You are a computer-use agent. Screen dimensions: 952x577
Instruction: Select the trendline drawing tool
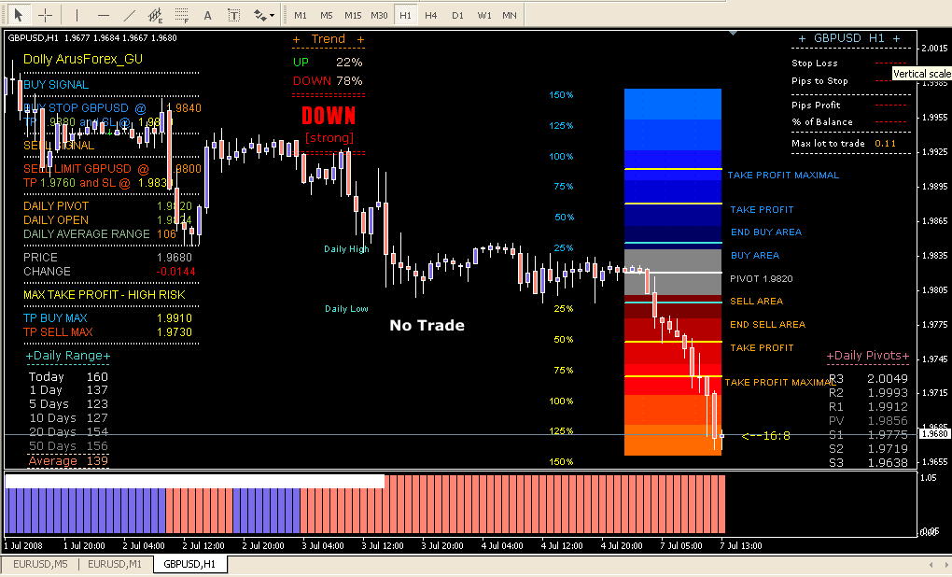(130, 15)
